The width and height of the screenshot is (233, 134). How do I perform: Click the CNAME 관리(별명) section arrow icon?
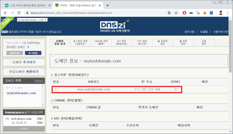[52, 101]
